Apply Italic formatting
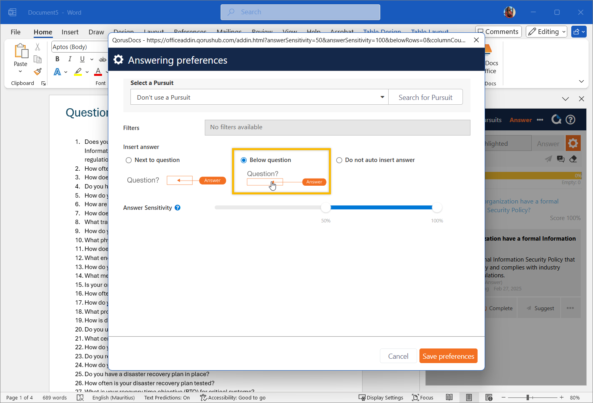The width and height of the screenshot is (593, 403). [70, 59]
